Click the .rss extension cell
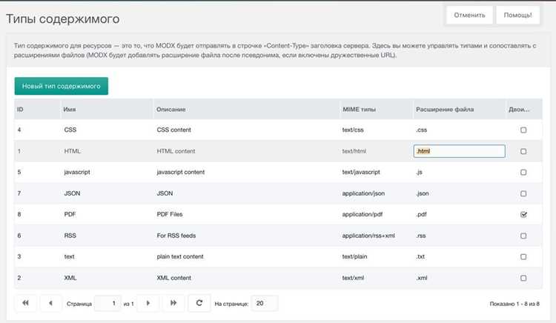This screenshot has height=323, width=556. [x=421, y=236]
